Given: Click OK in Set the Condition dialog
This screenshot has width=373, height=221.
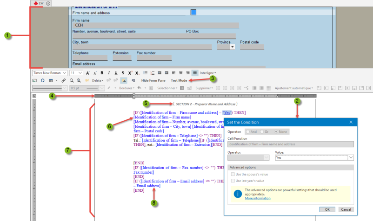Looking at the screenshot, I should coord(327,209).
